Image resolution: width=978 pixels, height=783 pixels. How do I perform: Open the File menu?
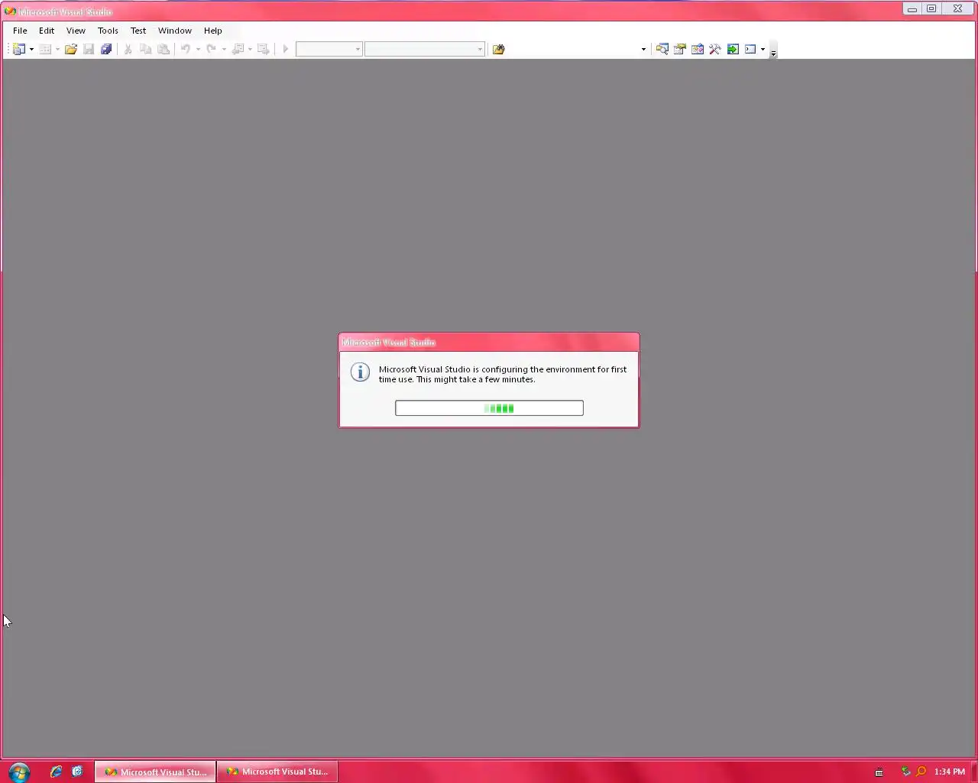click(20, 31)
